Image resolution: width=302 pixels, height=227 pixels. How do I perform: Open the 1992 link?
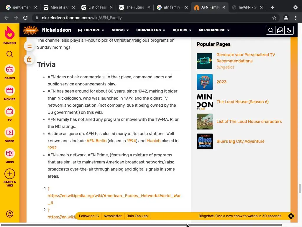click(x=52, y=148)
